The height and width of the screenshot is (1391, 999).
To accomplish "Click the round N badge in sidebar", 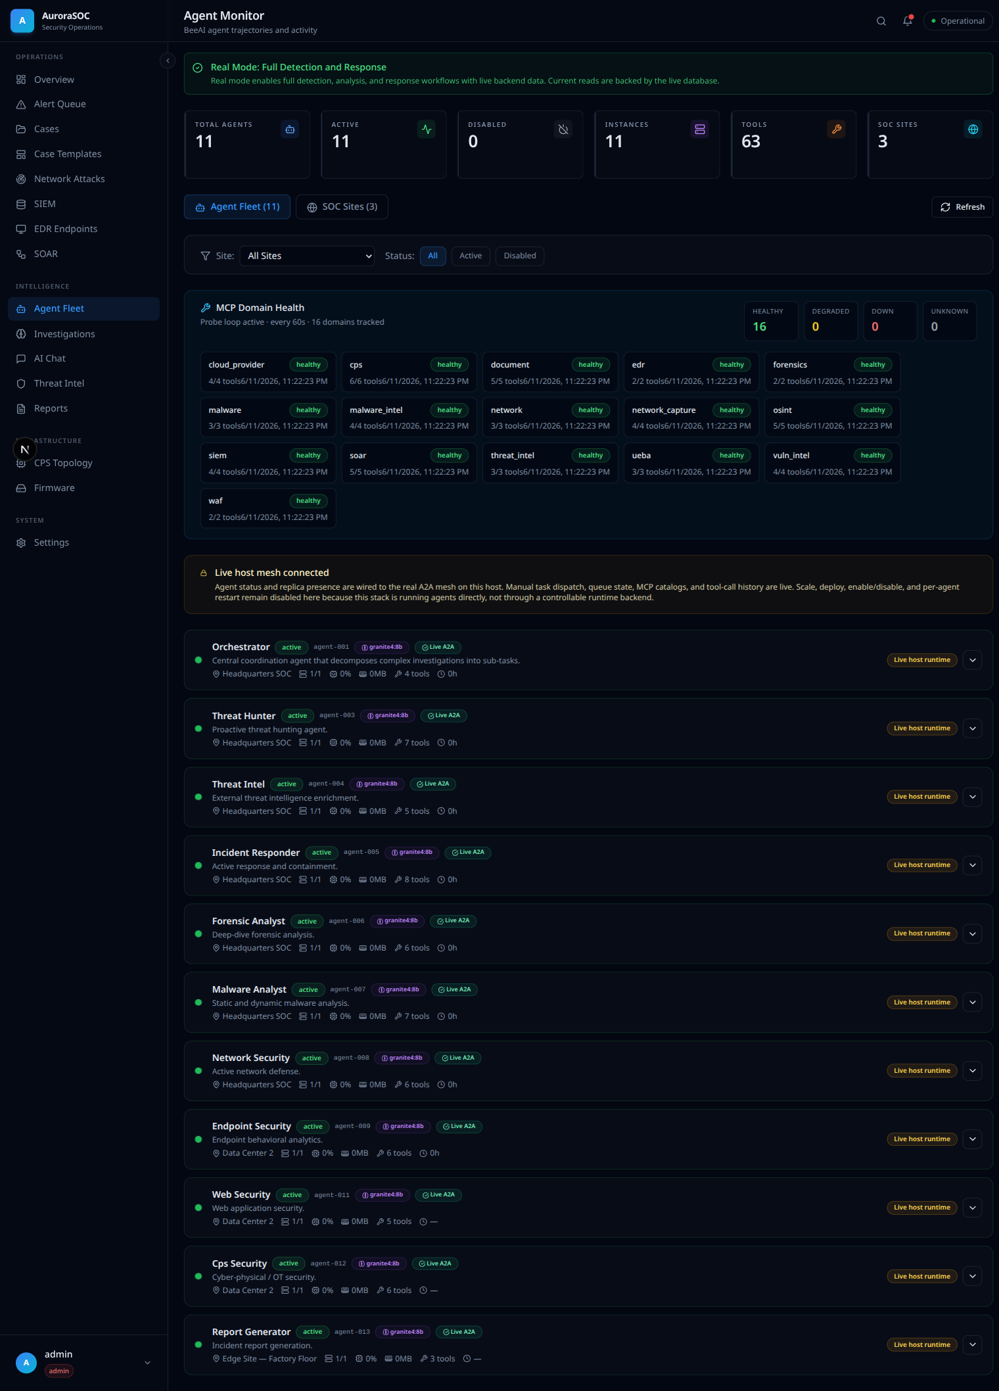I will click(25, 450).
